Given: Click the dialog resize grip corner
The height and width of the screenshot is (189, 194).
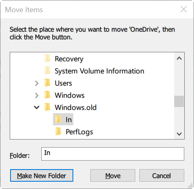Looking at the screenshot, I should (190, 186).
